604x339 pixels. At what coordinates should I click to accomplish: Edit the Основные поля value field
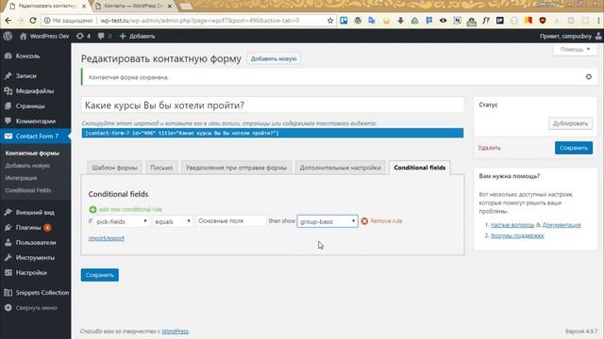pos(231,221)
